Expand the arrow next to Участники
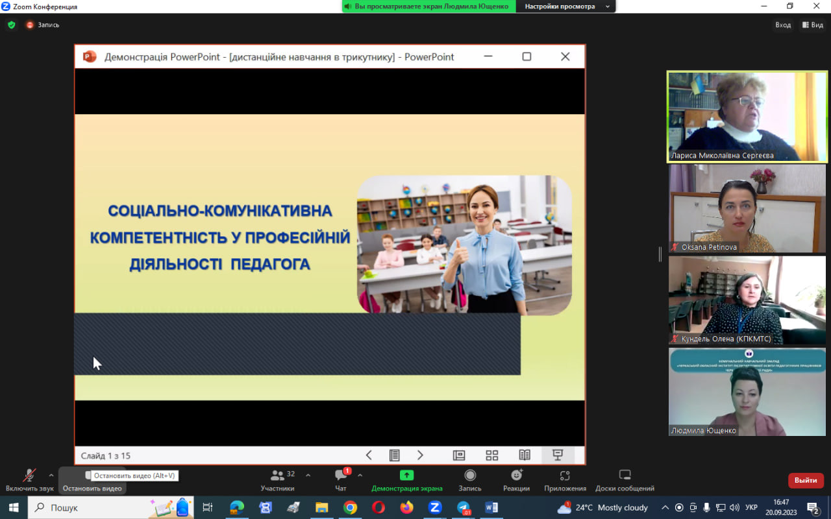Viewport: 831px width, 519px height. coord(308,475)
